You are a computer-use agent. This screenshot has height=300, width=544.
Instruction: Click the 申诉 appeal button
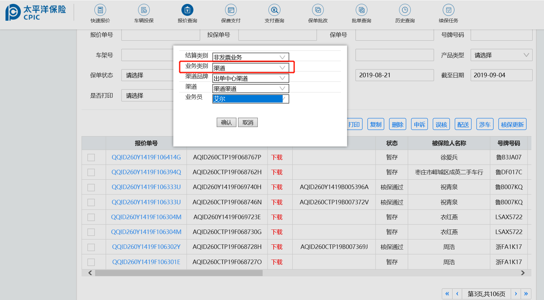click(419, 124)
